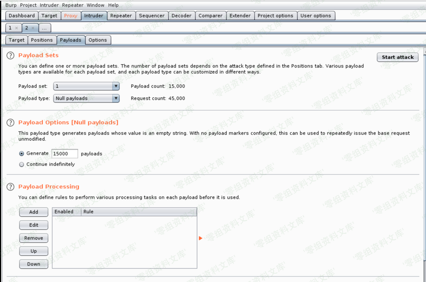Image resolution: width=426 pixels, height=282 pixels.
Task: Expand the Payload set dropdown
Action: pos(115,86)
